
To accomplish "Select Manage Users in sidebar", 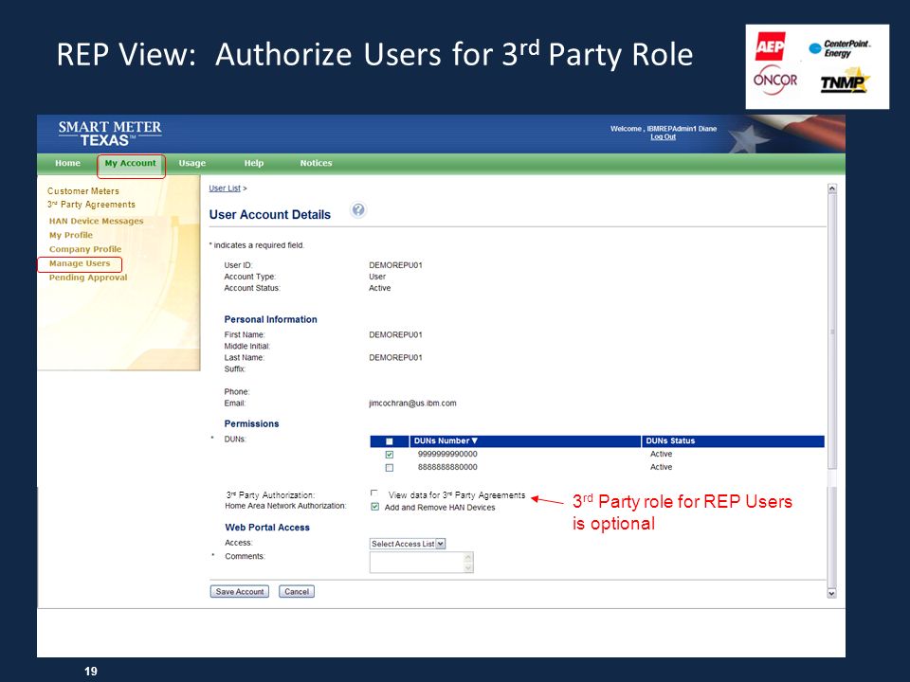I will point(80,263).
